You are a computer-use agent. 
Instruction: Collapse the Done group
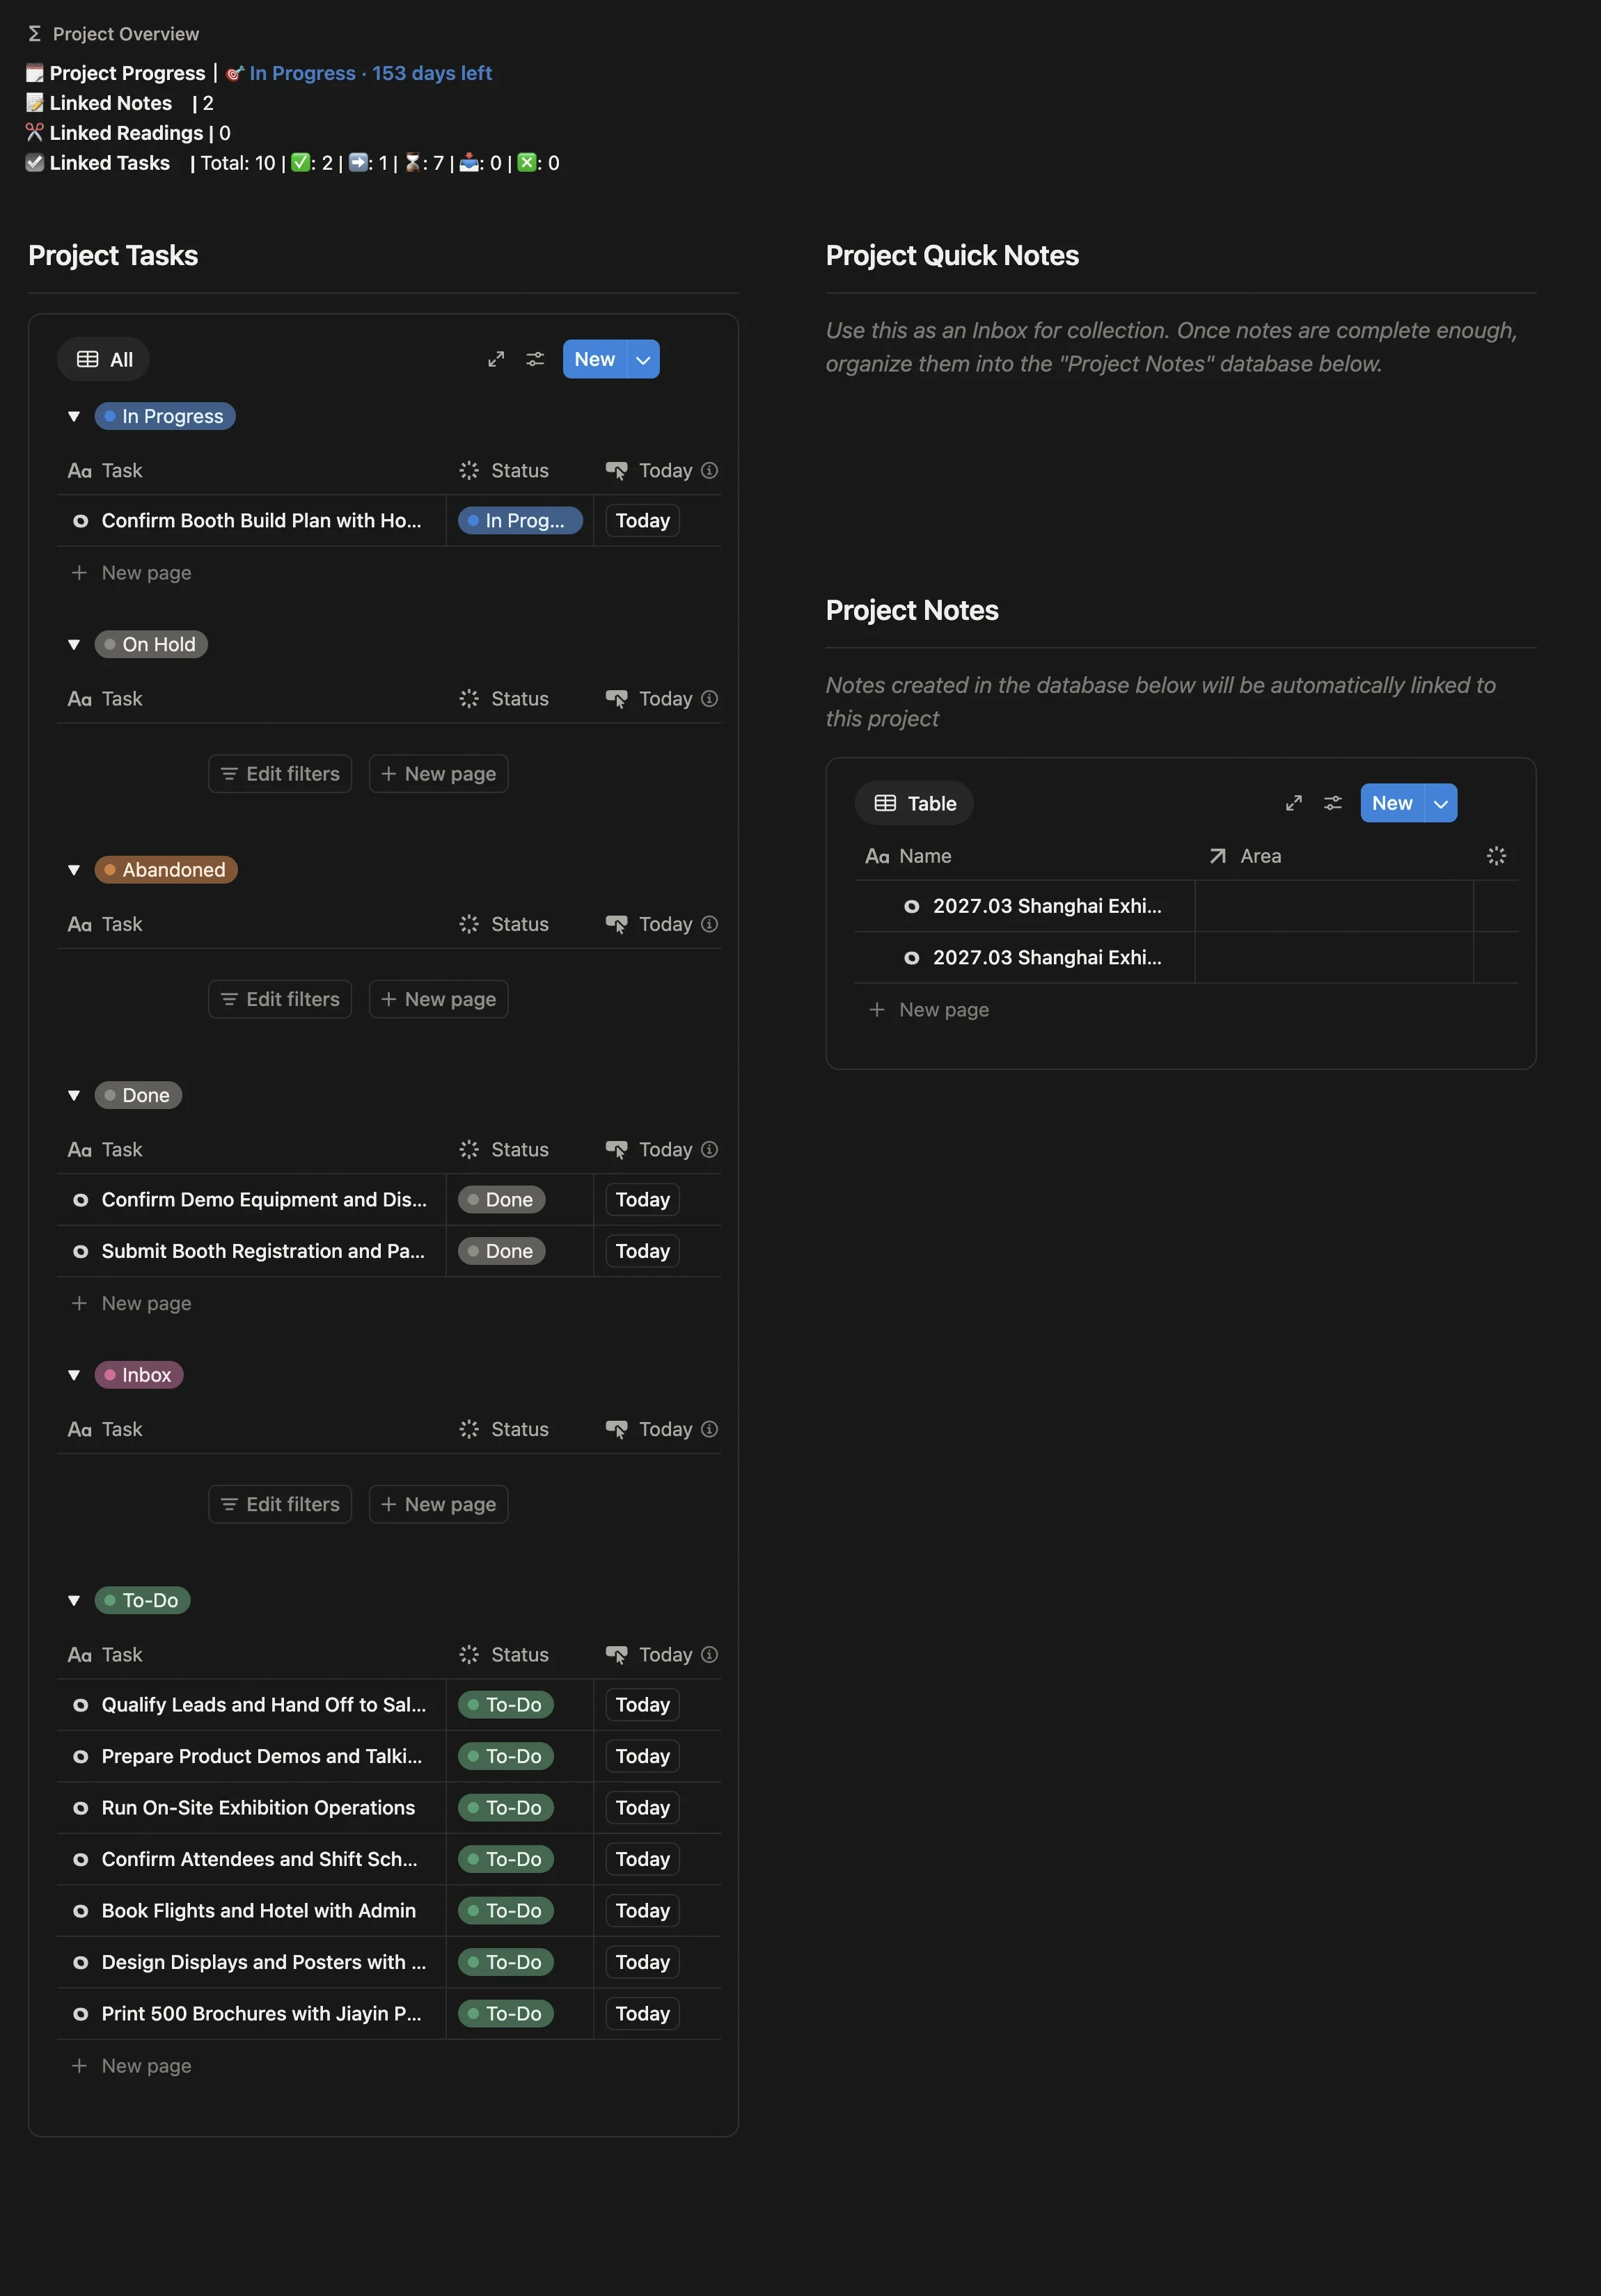click(74, 1096)
